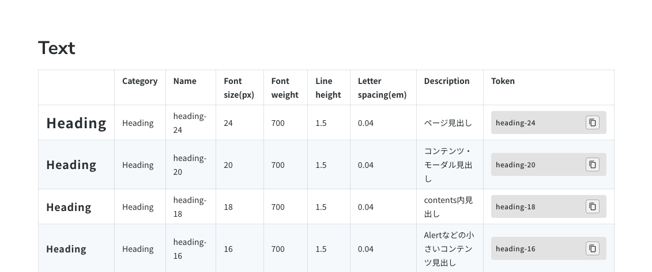Click the Text section title

[56, 48]
